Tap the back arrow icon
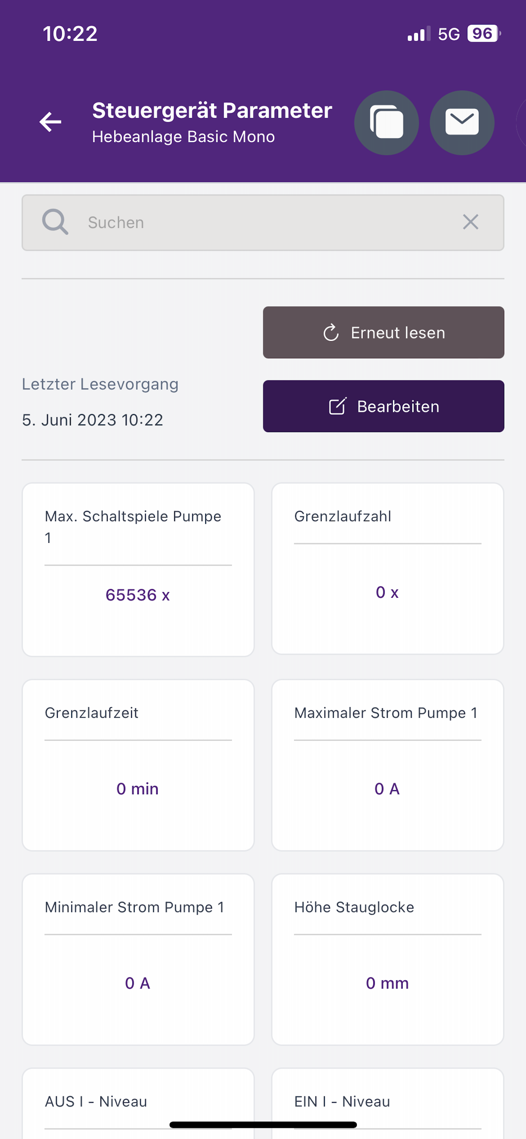526x1139 pixels. [x=50, y=122]
